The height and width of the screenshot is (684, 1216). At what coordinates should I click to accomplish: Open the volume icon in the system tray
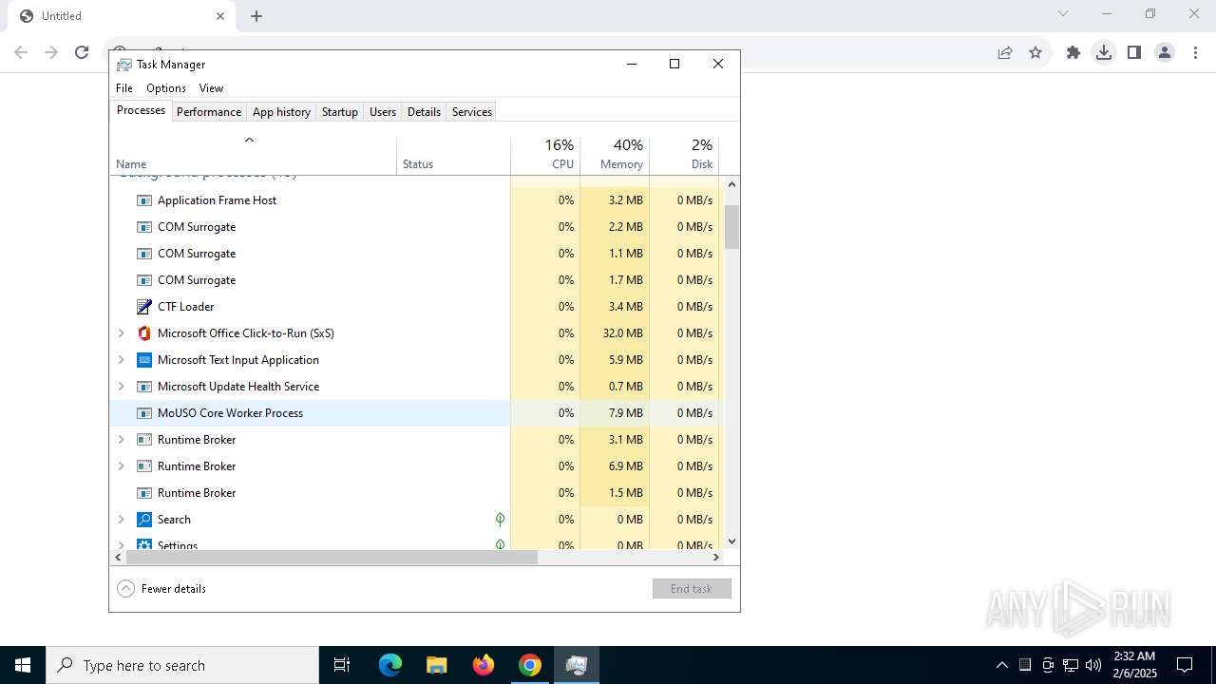[1093, 665]
